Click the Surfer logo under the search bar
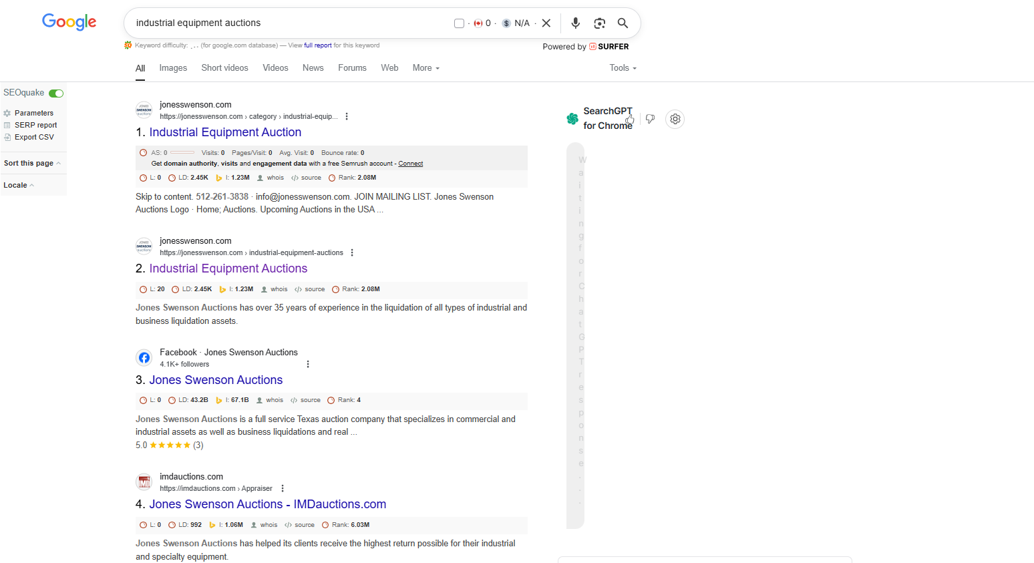The height and width of the screenshot is (563, 1034). (609, 47)
